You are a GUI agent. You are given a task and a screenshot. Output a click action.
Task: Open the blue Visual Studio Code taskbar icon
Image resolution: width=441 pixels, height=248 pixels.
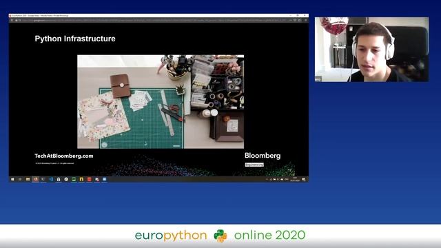click(51, 179)
